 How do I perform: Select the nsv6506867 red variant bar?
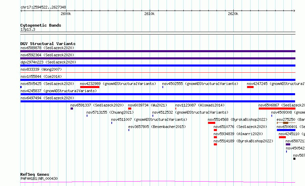pyautogui.click(x=277, y=109)
